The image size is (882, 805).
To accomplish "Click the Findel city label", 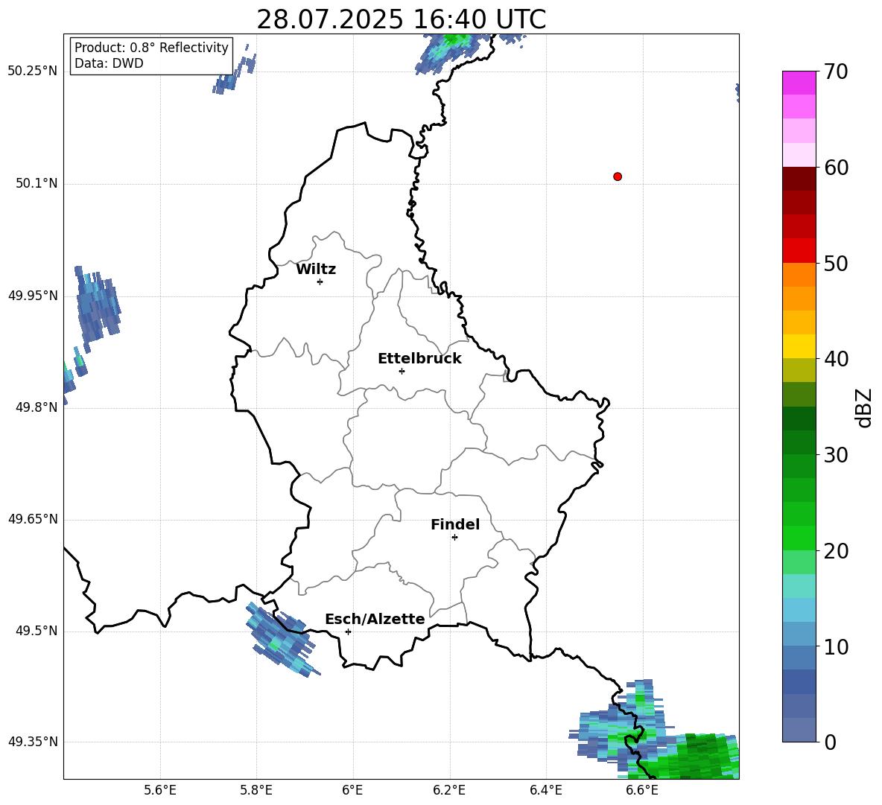I will [x=455, y=524].
